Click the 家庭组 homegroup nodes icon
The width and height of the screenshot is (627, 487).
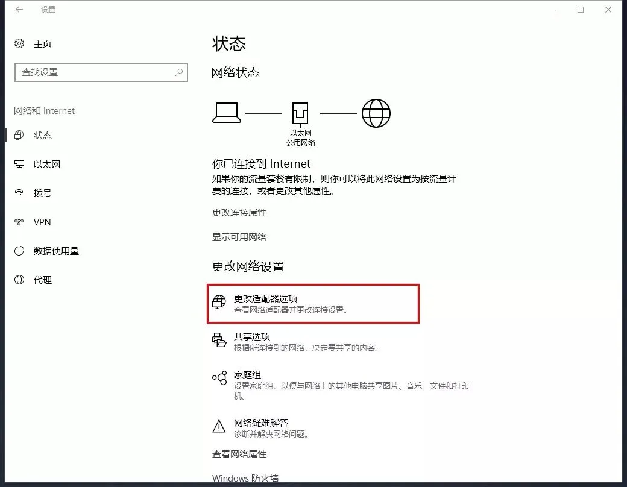(219, 378)
